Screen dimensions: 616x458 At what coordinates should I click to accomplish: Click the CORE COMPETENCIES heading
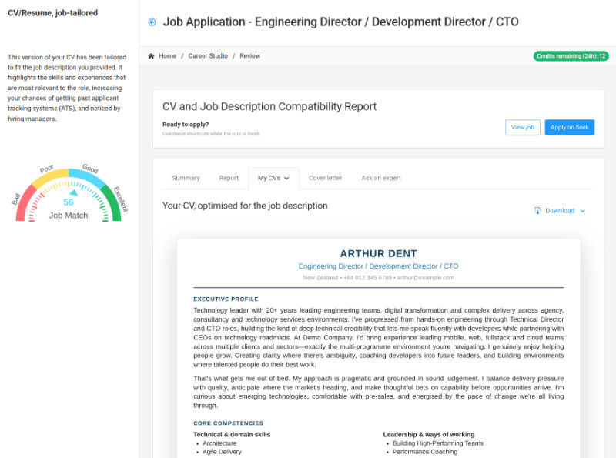[x=228, y=423]
